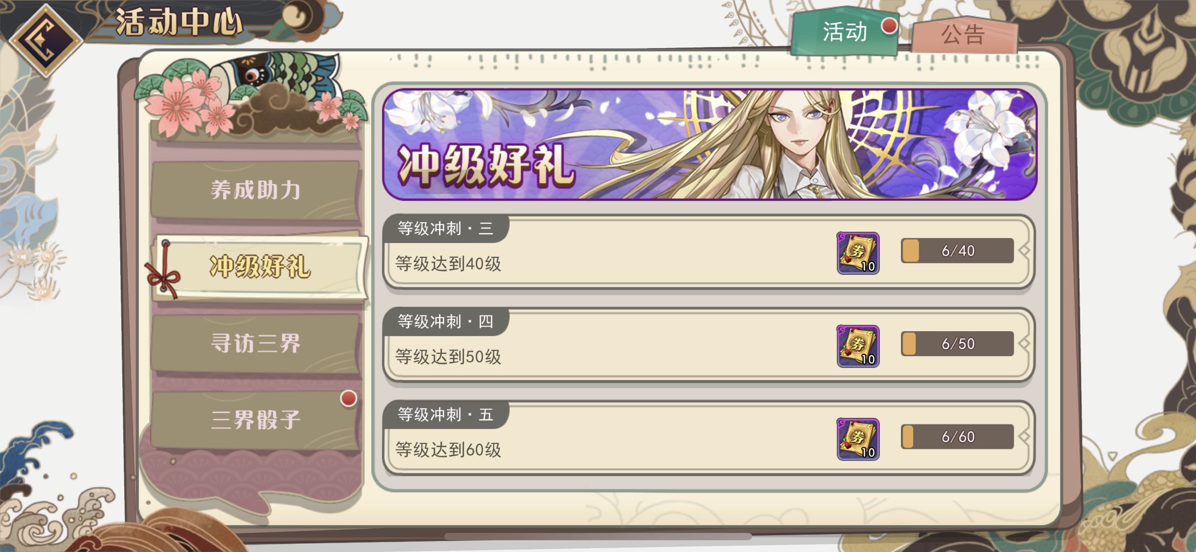The width and height of the screenshot is (1196, 552).
Task: Tap the red notification dot on 活动
Action: [x=889, y=26]
